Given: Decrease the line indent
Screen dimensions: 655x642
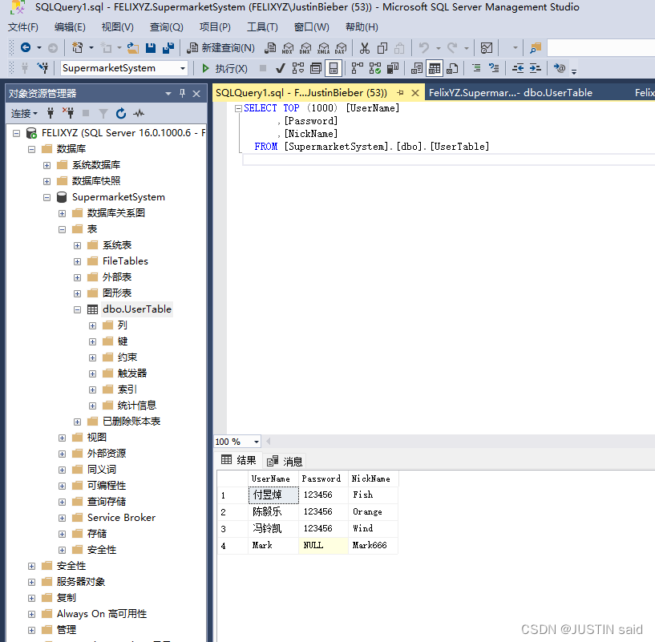Looking at the screenshot, I should pos(518,68).
